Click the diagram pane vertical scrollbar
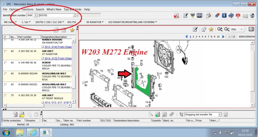Image resolution: width=258 pixels, height=137 pixels. [x=253, y=74]
